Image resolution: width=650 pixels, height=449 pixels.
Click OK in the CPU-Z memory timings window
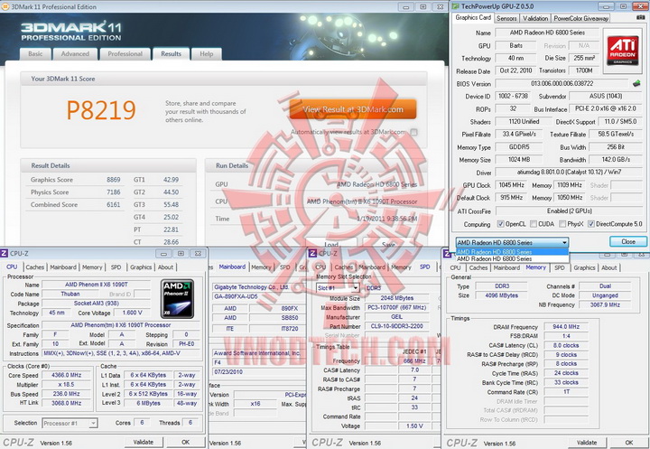tap(629, 443)
